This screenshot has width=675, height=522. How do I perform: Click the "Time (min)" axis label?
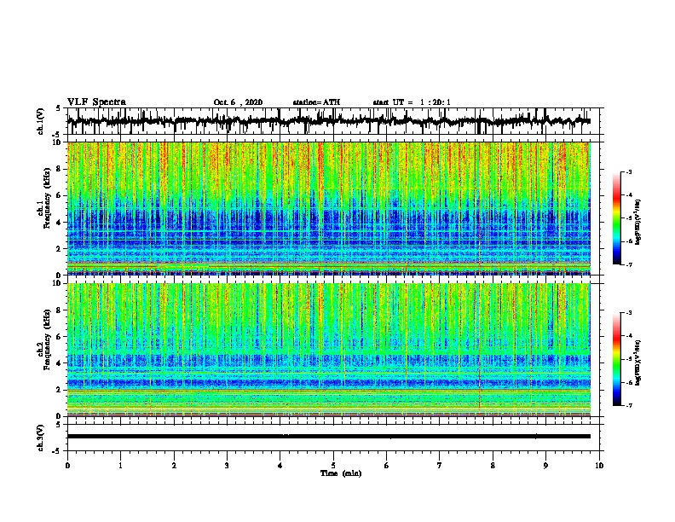[x=341, y=473]
